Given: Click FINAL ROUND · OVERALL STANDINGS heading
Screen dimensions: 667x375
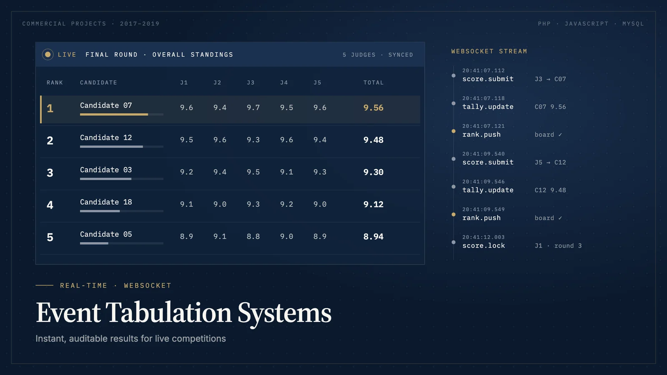Looking at the screenshot, I should (x=159, y=55).
